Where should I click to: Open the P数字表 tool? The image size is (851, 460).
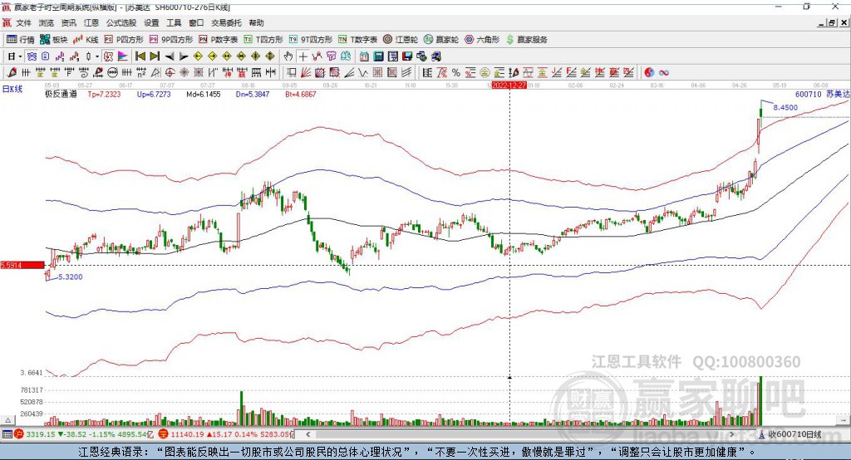point(219,40)
